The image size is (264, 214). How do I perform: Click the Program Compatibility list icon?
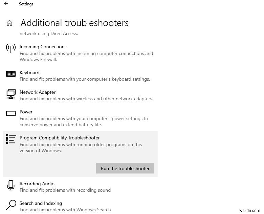click(x=11, y=139)
